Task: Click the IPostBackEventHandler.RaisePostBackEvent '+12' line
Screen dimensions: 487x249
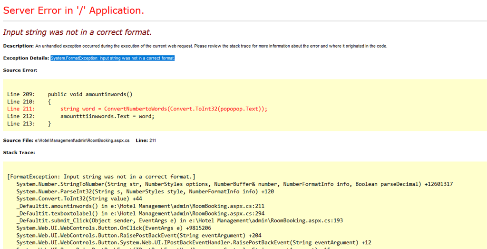Action: pos(194,242)
